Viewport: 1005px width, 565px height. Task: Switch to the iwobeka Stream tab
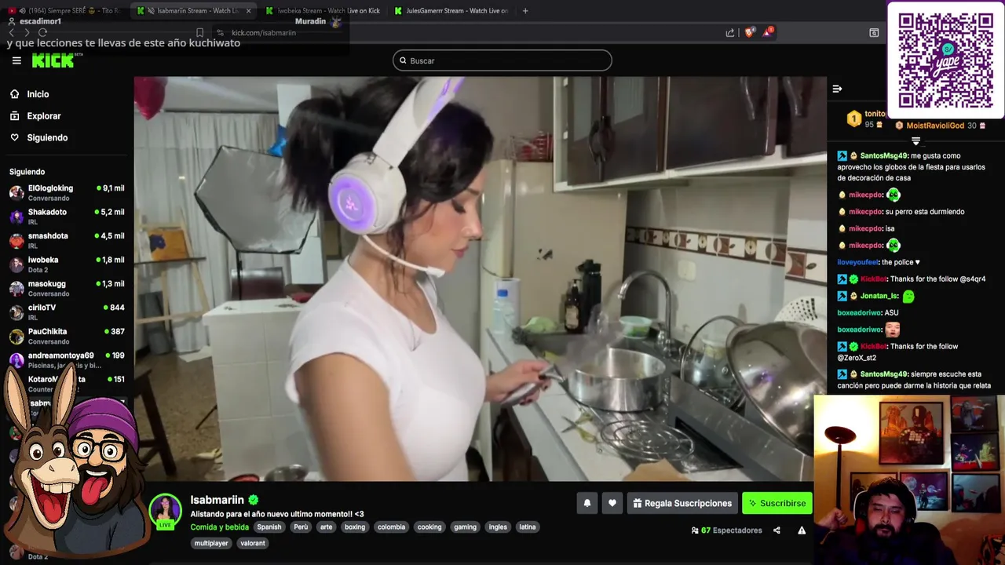click(322, 11)
